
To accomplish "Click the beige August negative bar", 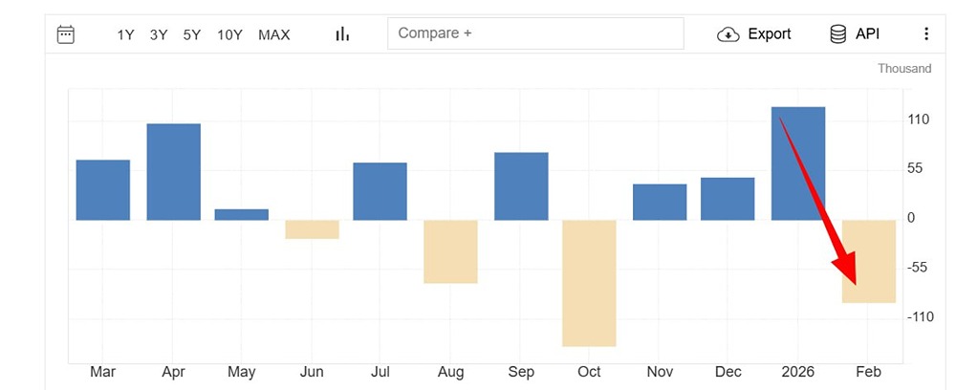I will 450,251.
